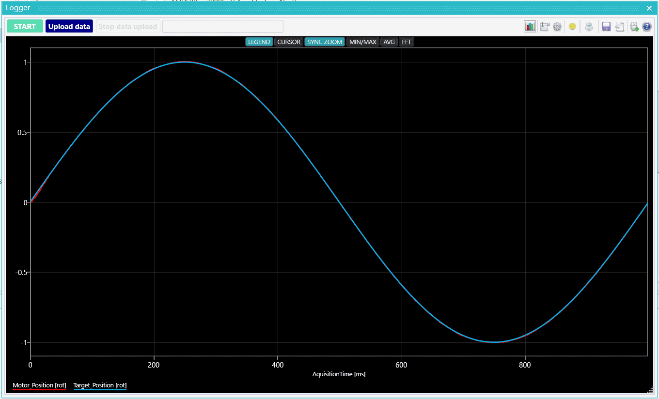Click the START logging button
The image size is (659, 399).
click(x=25, y=26)
